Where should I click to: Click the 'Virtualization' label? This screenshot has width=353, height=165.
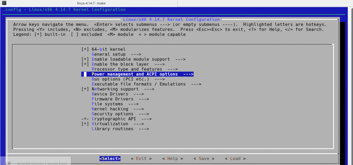tap(110, 124)
